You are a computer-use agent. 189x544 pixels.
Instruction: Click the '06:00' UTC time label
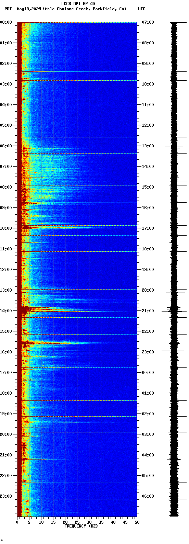[148, 496]
